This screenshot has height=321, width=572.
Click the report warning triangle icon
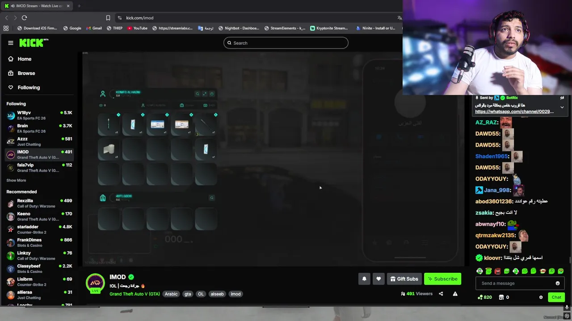click(x=455, y=294)
